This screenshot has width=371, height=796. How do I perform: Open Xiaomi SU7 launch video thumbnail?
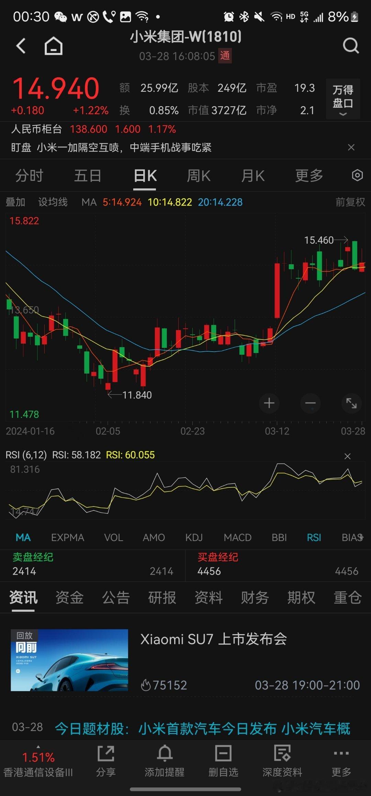click(69, 660)
